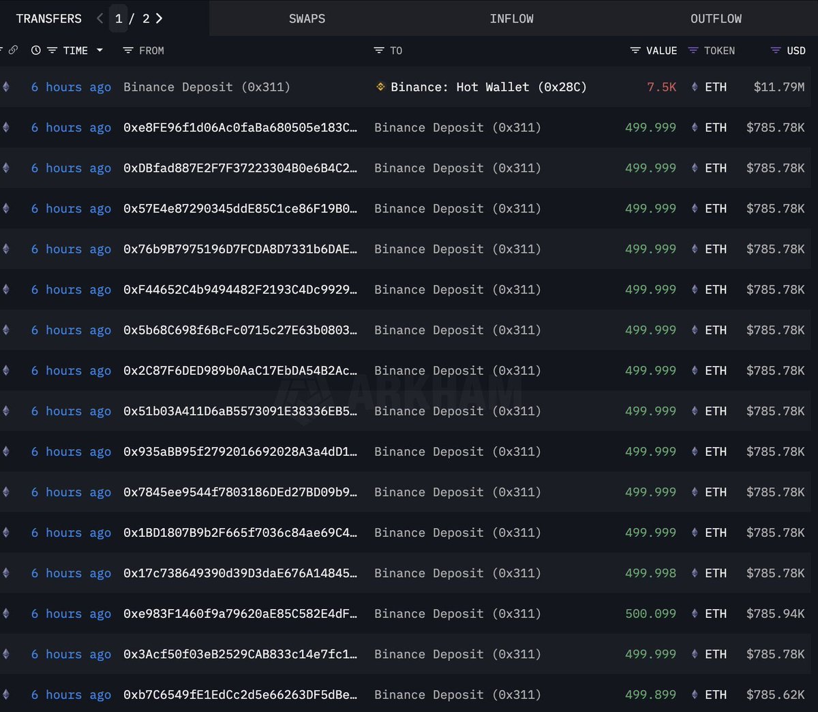This screenshot has width=818, height=712.
Task: Open the VALUE column filter
Action: coord(635,50)
